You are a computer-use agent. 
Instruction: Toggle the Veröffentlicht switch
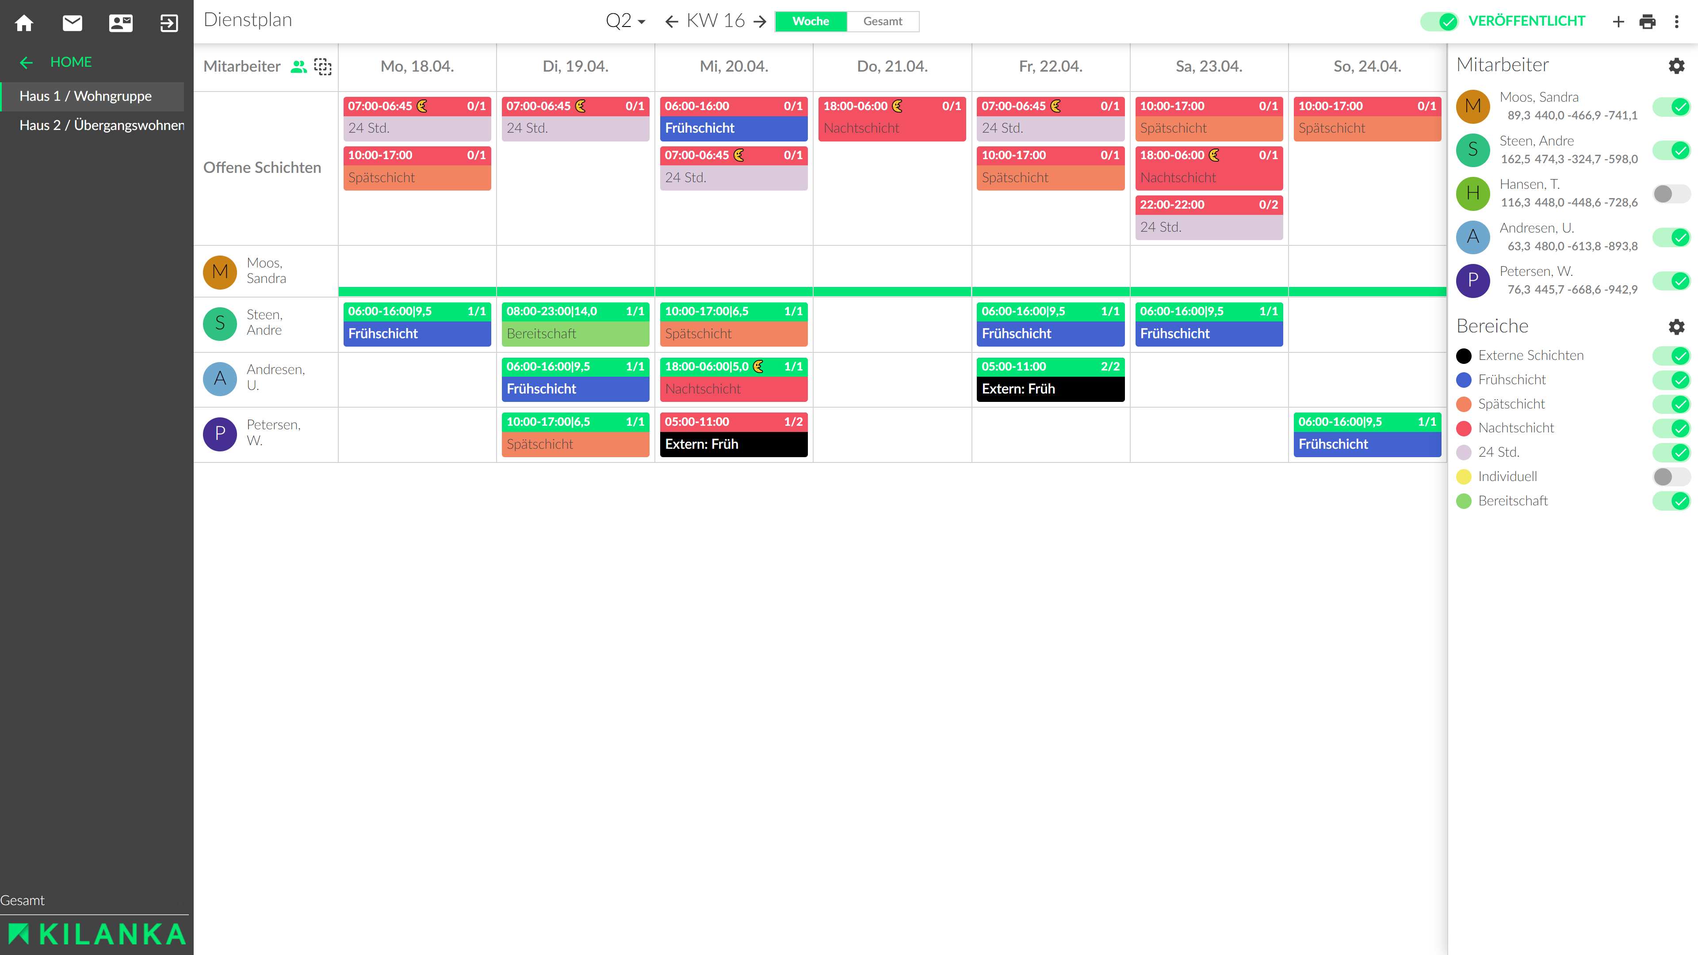pos(1440,22)
